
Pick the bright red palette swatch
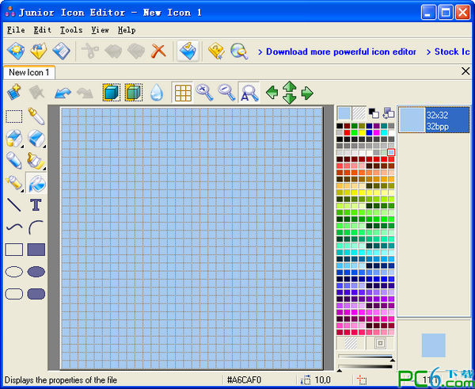click(347, 132)
